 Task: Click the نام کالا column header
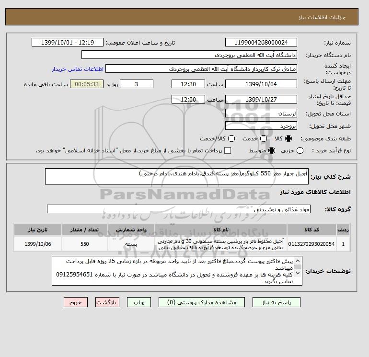221,230
